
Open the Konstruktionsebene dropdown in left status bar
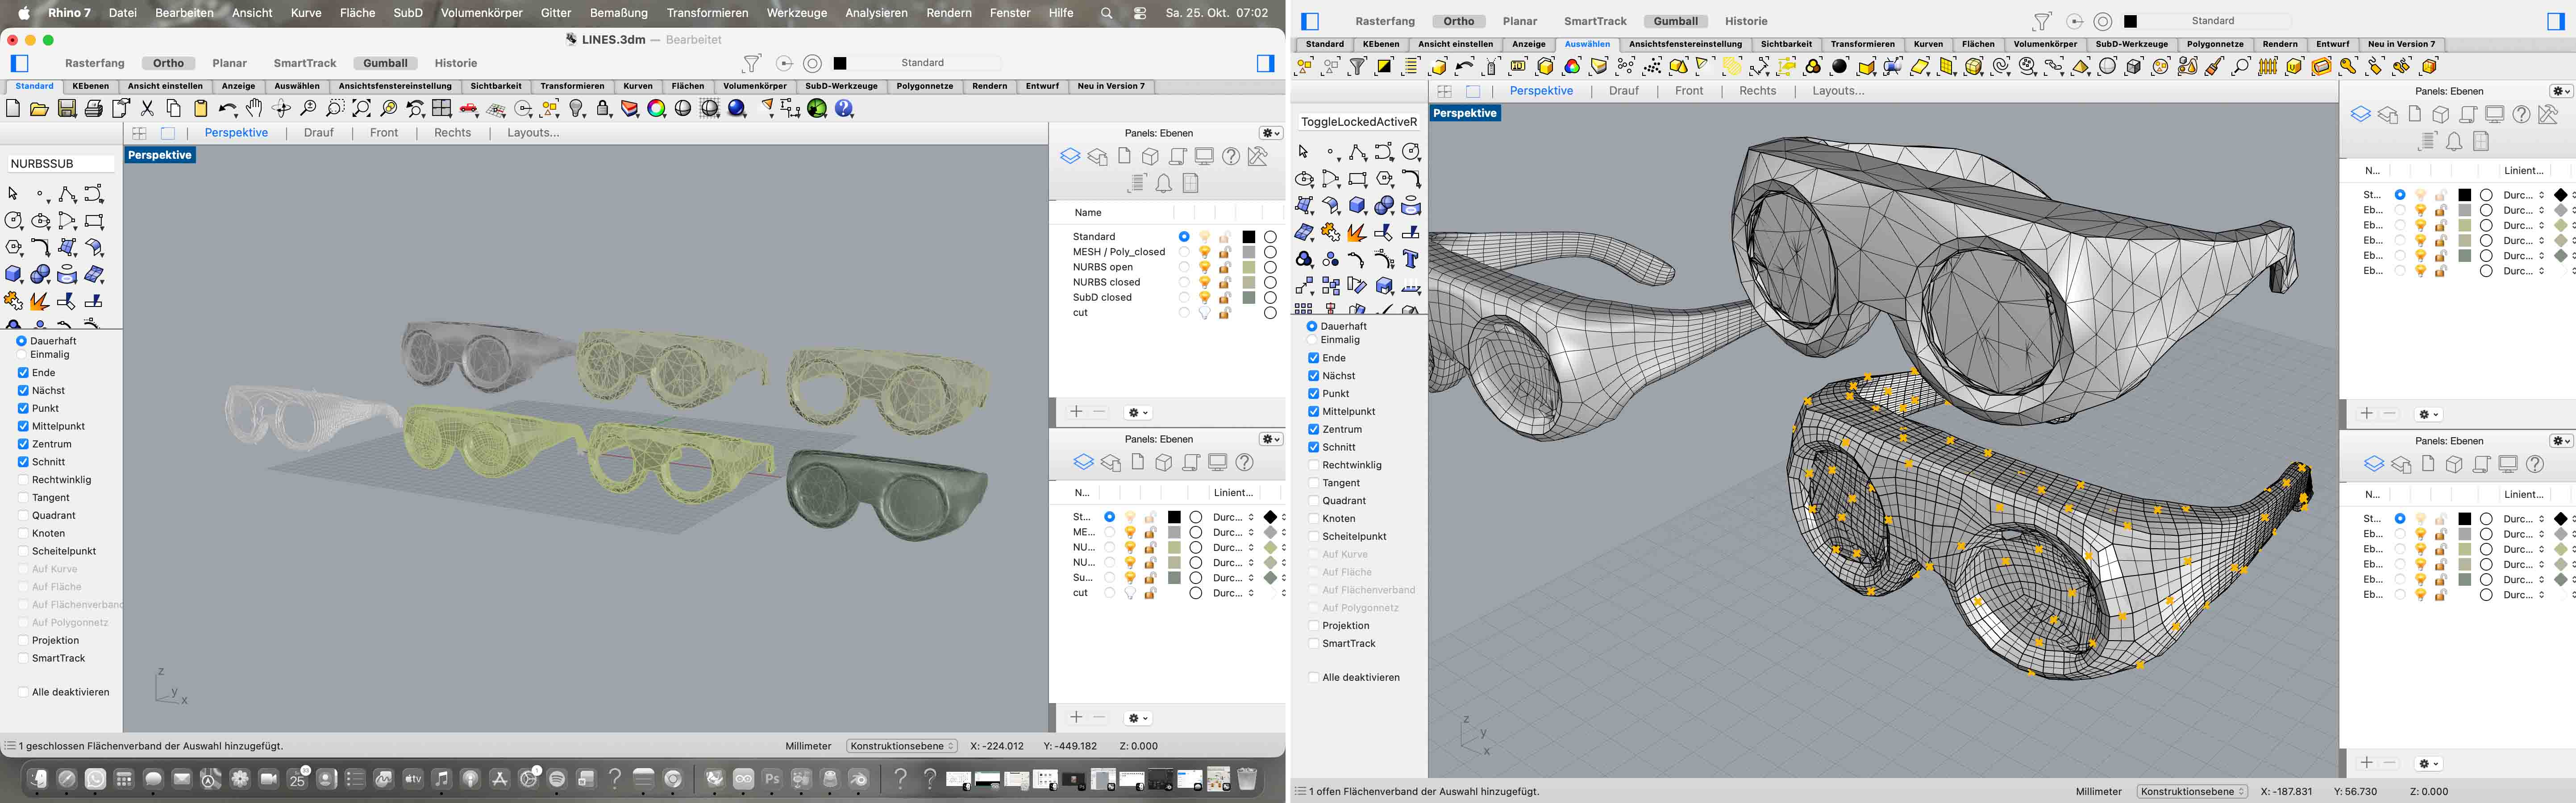click(x=901, y=746)
